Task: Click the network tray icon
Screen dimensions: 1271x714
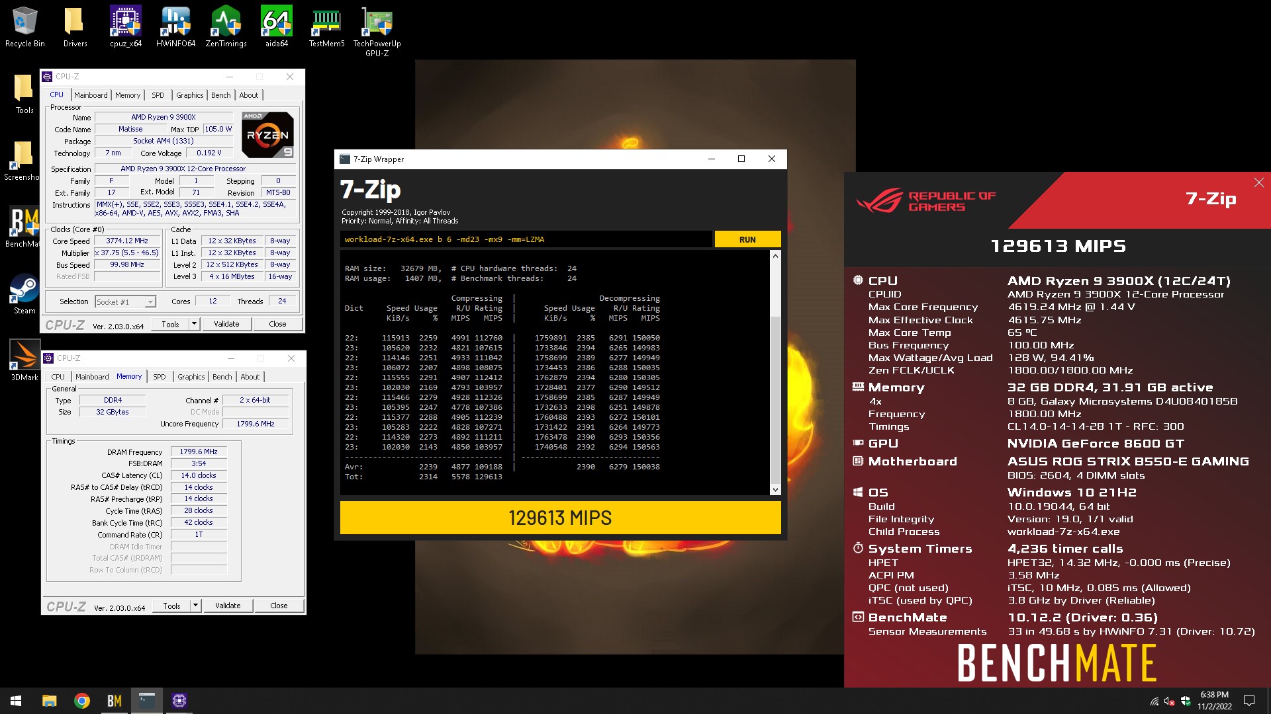Action: point(1154,701)
